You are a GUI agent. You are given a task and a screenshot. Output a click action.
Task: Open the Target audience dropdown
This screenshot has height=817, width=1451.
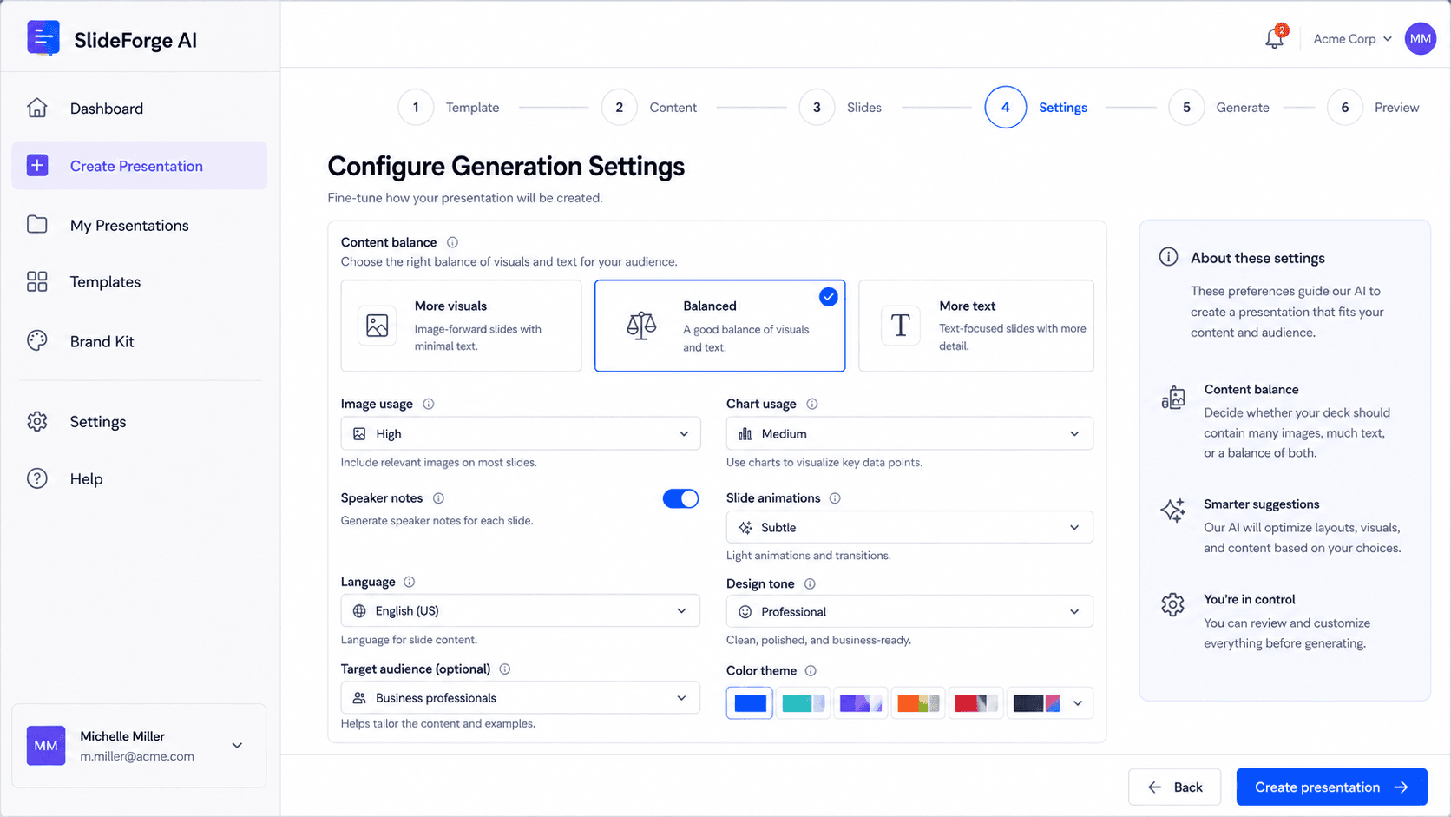pyautogui.click(x=521, y=698)
